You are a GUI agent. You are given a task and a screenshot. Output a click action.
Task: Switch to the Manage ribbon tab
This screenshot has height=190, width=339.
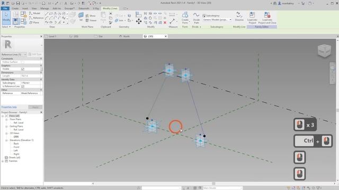pyautogui.click(x=44, y=8)
